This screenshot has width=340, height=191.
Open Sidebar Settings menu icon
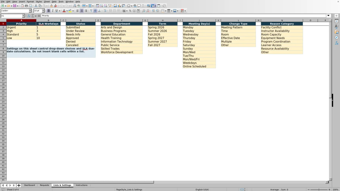[337, 16]
